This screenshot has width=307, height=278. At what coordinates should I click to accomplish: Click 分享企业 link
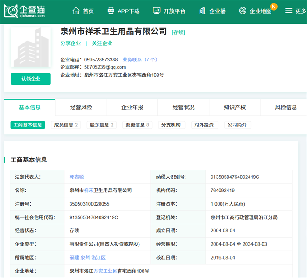[x=71, y=43]
